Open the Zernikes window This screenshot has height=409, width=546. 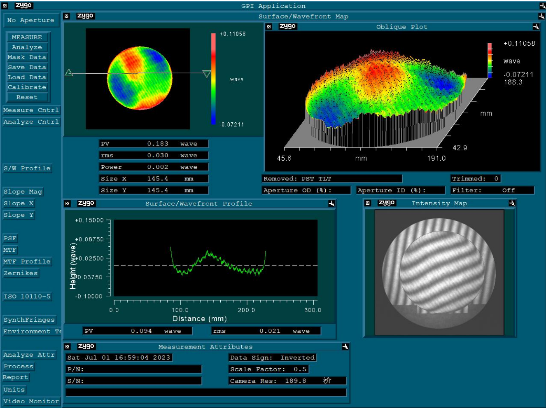21,273
